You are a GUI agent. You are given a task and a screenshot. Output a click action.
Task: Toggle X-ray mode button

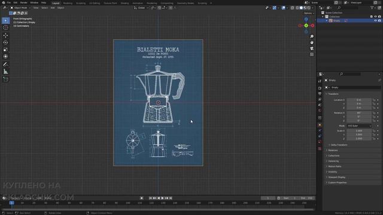pos(293,8)
